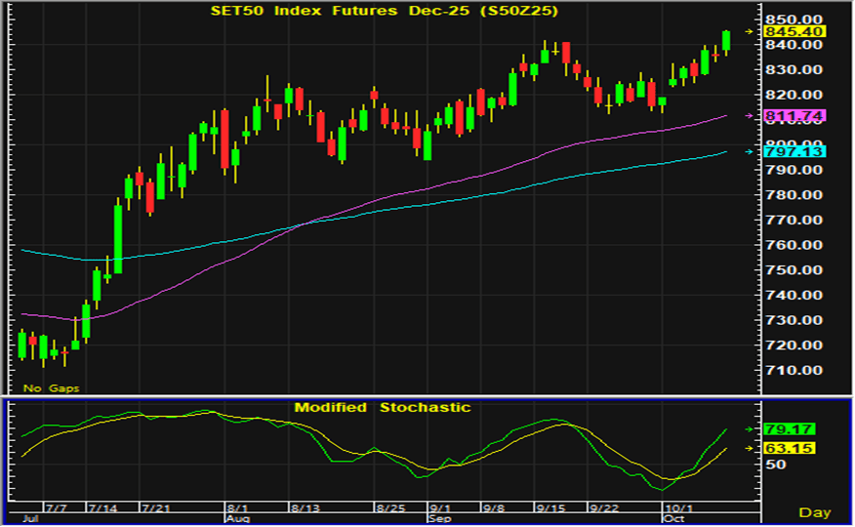Image resolution: width=855 pixels, height=527 pixels.
Task: Select the 845.40 last price label
Action: click(x=794, y=32)
